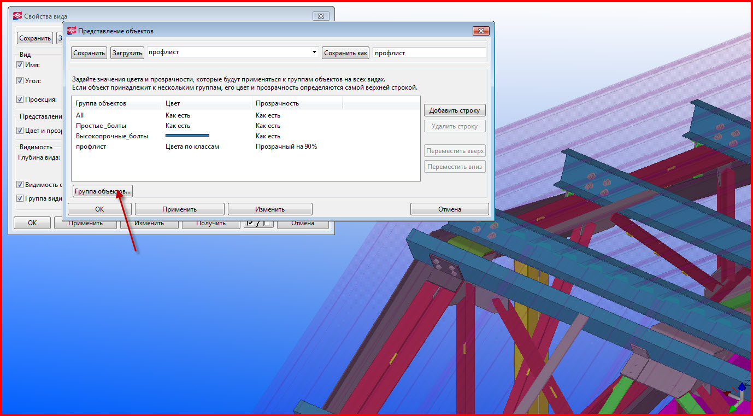Open transparency options for профлист row
The image size is (753, 416).
pos(286,147)
